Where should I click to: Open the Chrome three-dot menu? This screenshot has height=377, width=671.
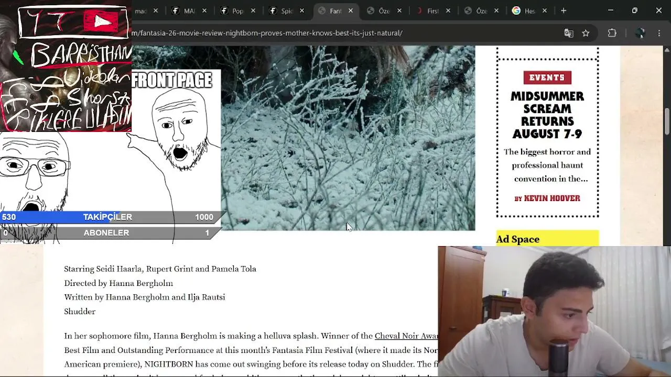[x=659, y=33]
